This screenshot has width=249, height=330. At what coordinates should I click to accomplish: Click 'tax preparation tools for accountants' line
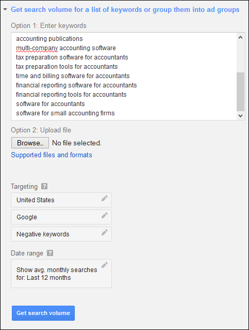click(67, 67)
